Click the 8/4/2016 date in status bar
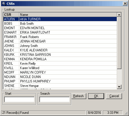Viewport: 129px width, 116px height. pyautogui.click(x=94, y=113)
